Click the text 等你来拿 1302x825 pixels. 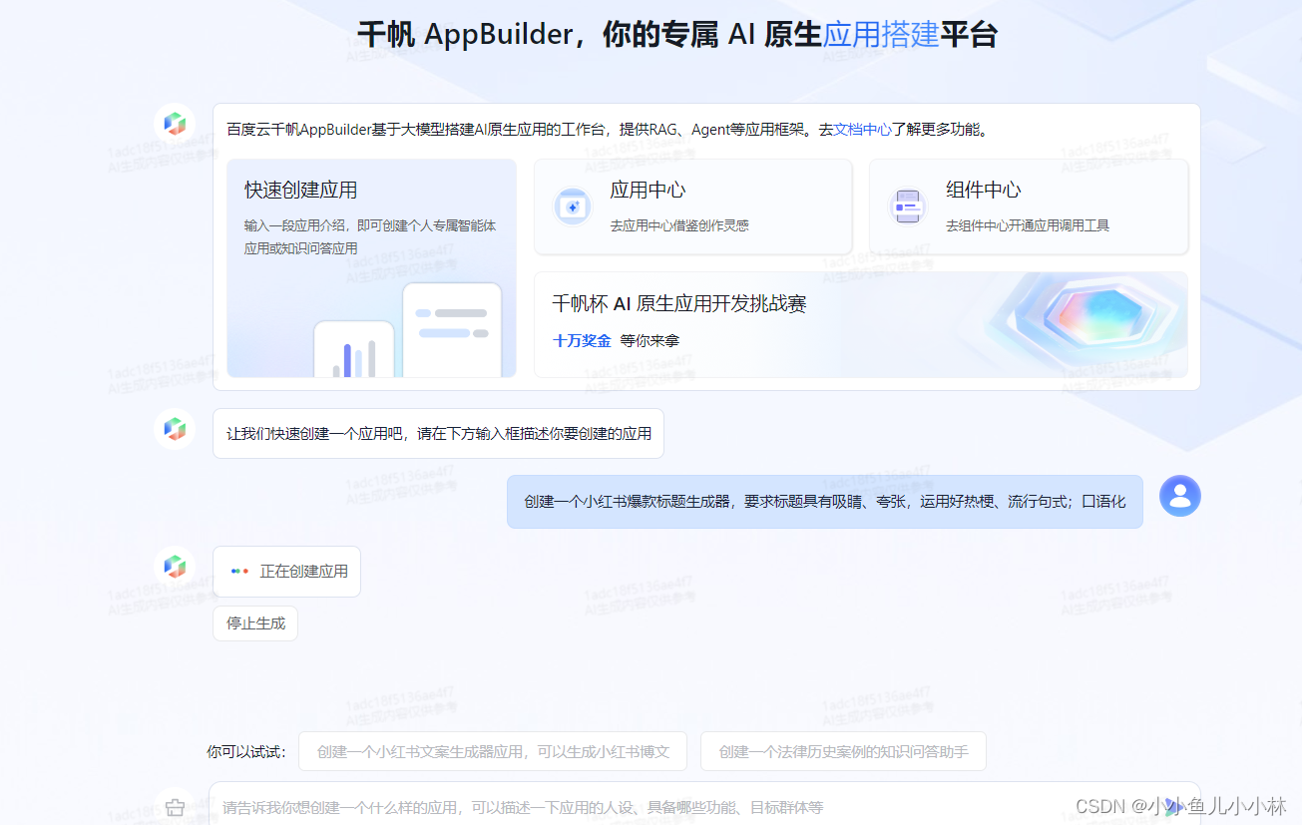pyautogui.click(x=650, y=340)
